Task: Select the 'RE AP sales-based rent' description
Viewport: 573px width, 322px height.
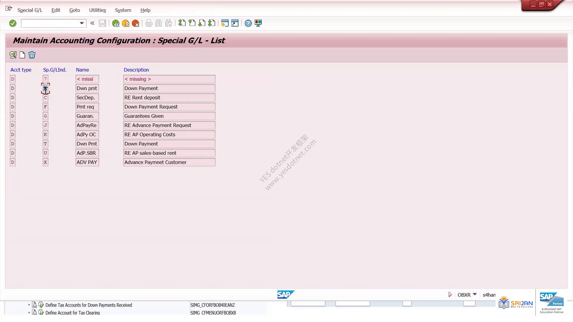Action: point(169,153)
